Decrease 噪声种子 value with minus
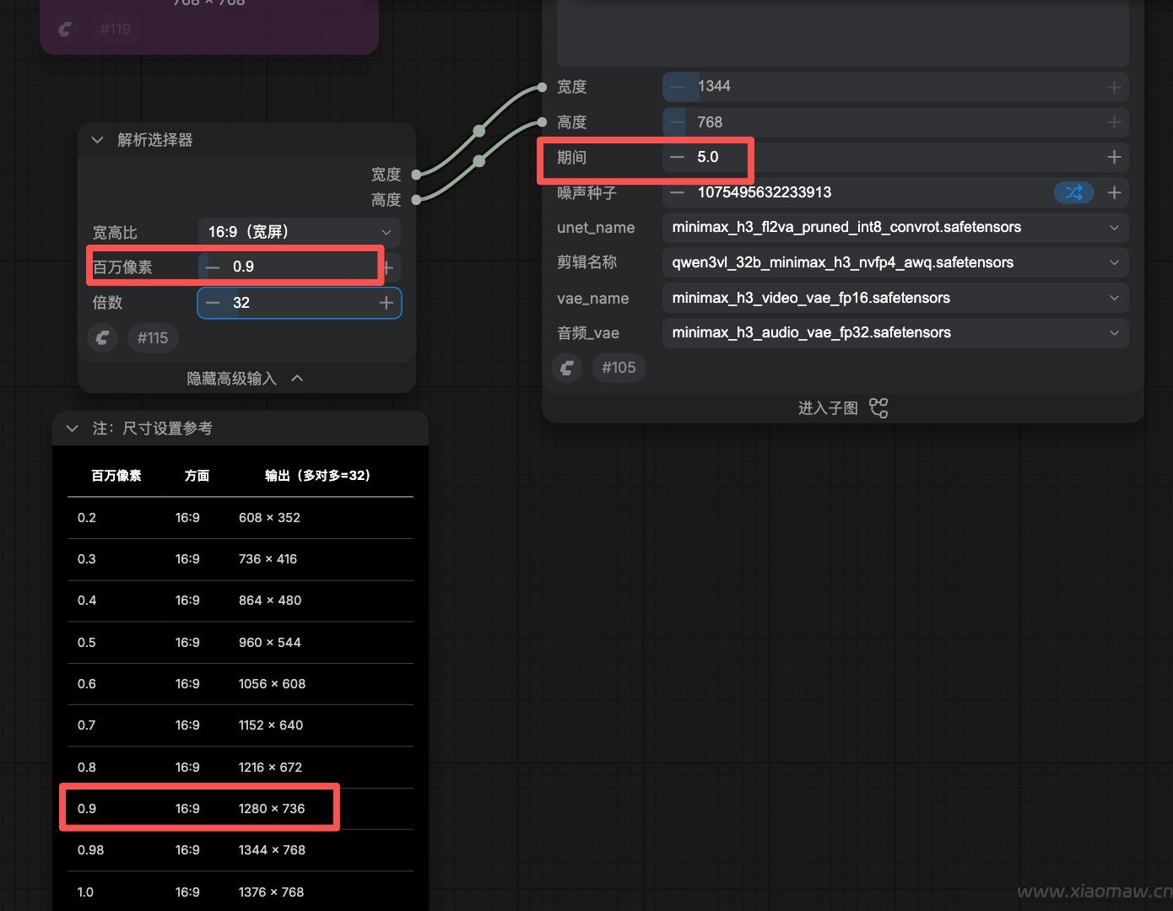 (677, 192)
